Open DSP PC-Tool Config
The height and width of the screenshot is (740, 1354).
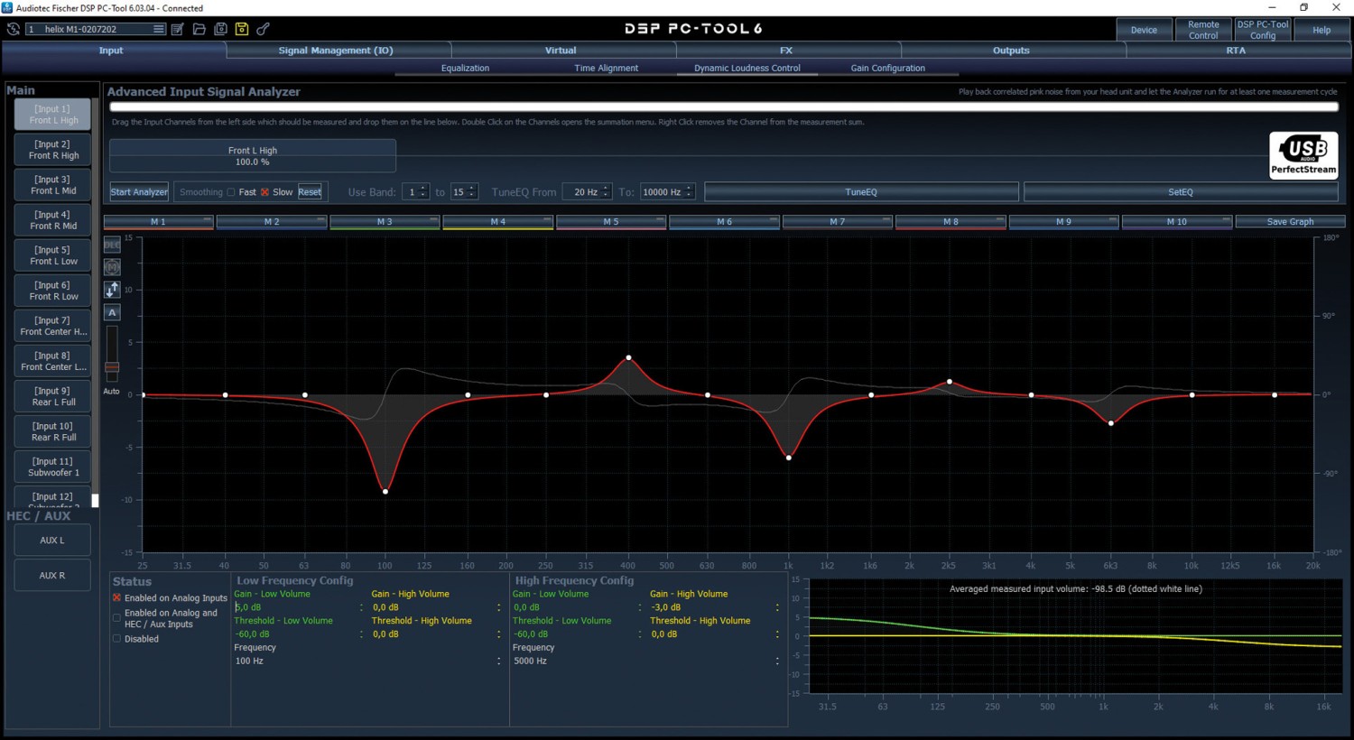1263,30
